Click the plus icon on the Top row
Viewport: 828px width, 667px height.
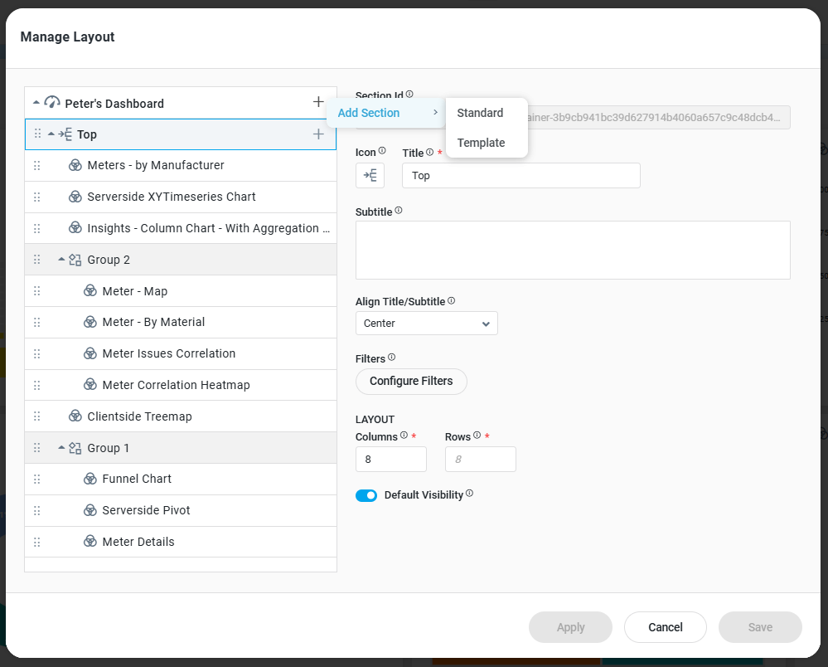click(x=318, y=134)
